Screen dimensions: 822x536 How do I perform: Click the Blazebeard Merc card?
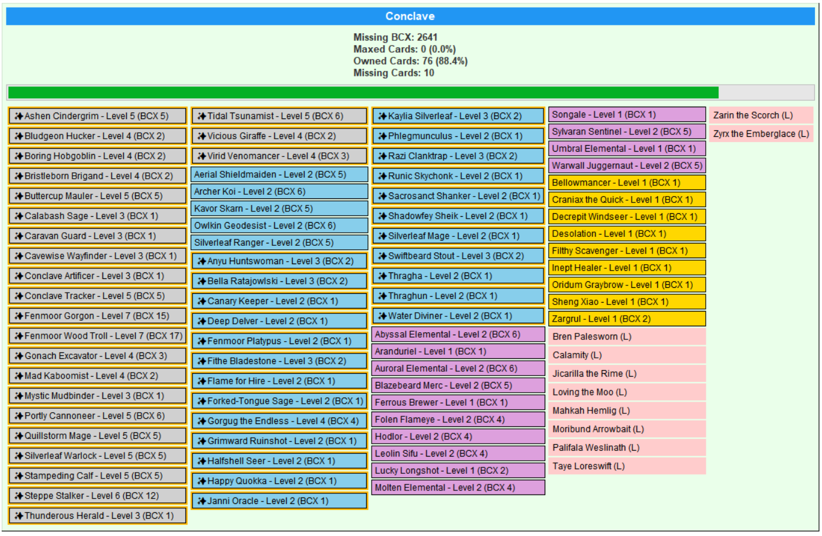point(459,386)
